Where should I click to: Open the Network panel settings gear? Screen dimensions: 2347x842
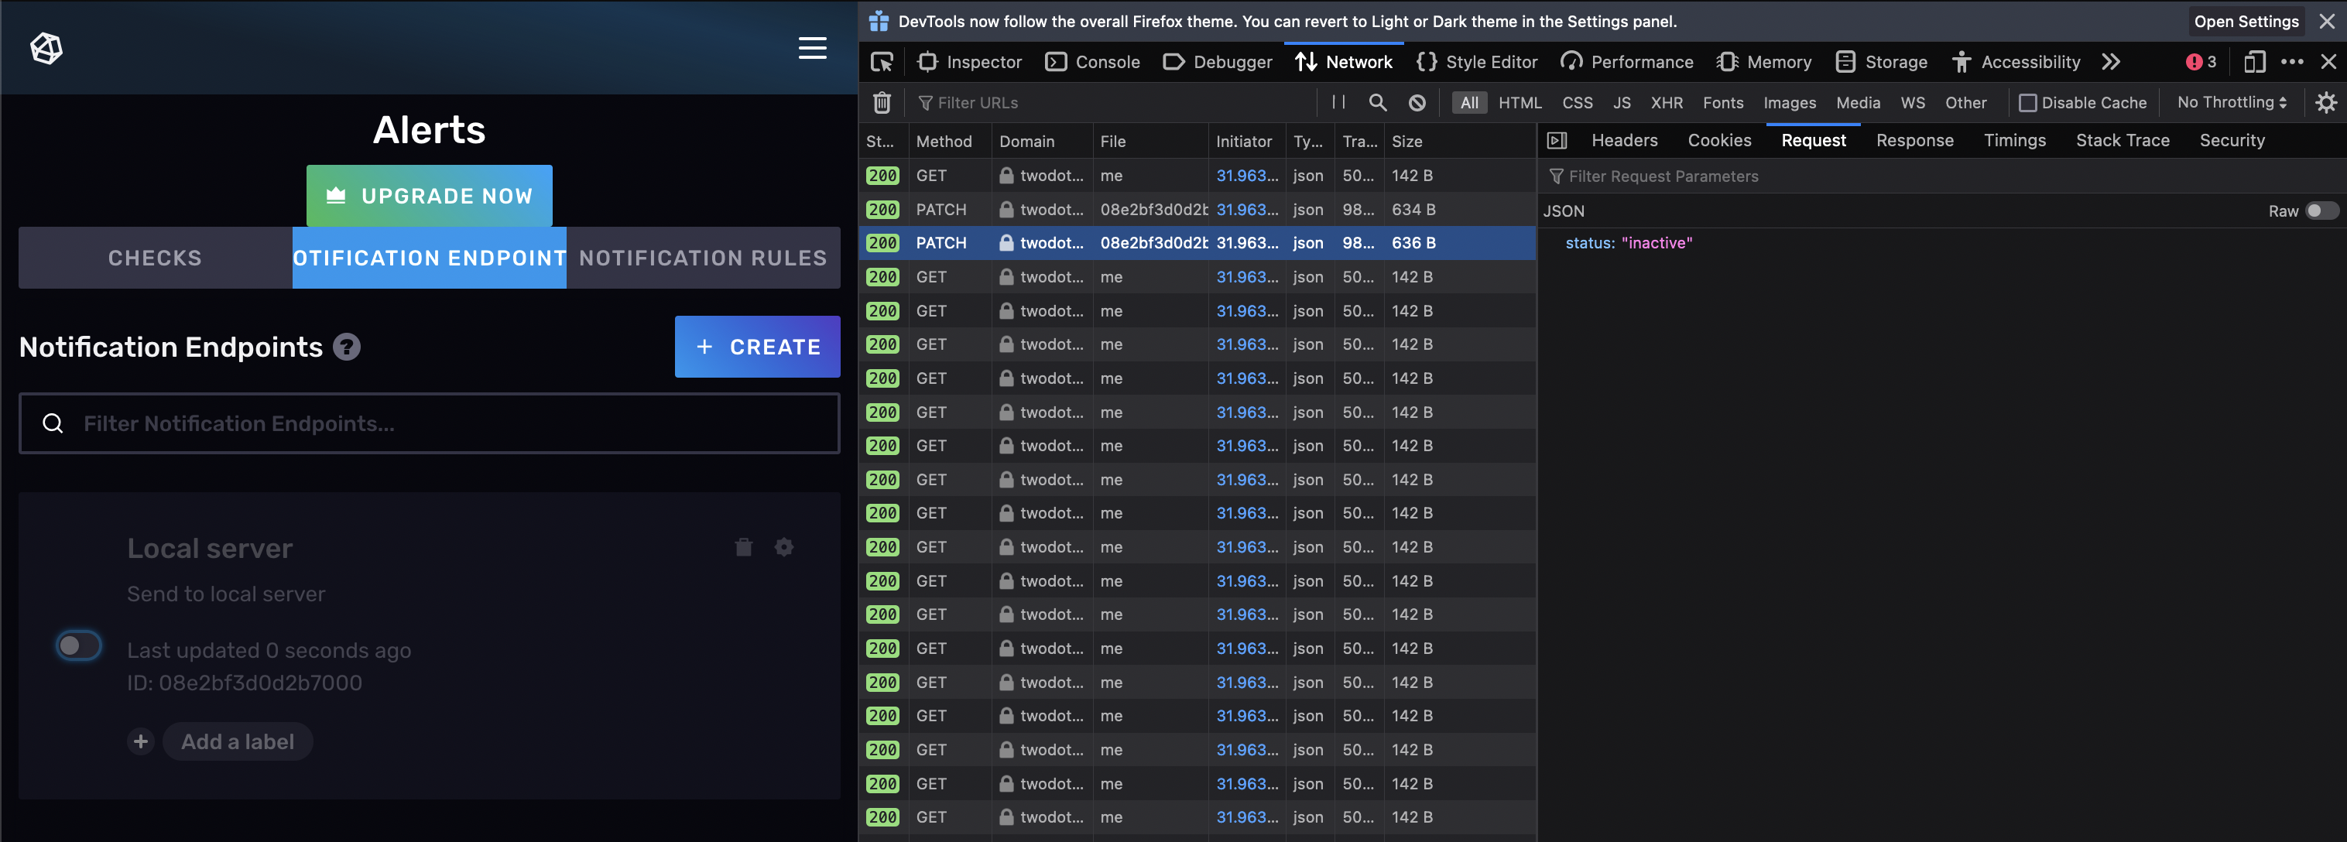pyautogui.click(x=2326, y=102)
